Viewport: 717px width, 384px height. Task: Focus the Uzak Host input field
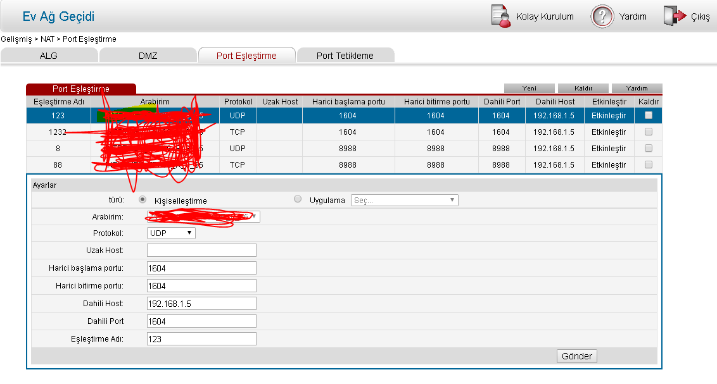coord(201,251)
